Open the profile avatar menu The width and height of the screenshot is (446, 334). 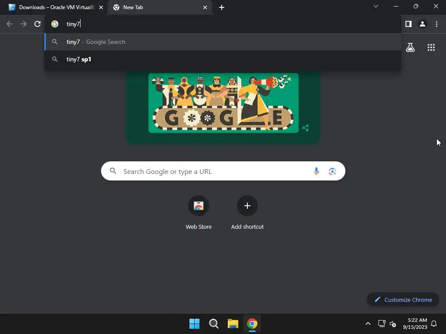coord(422,24)
